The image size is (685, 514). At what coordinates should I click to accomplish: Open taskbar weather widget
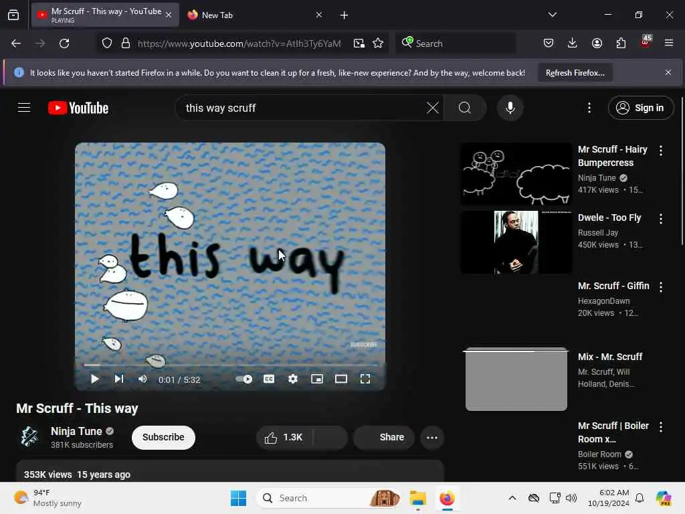coord(47,498)
